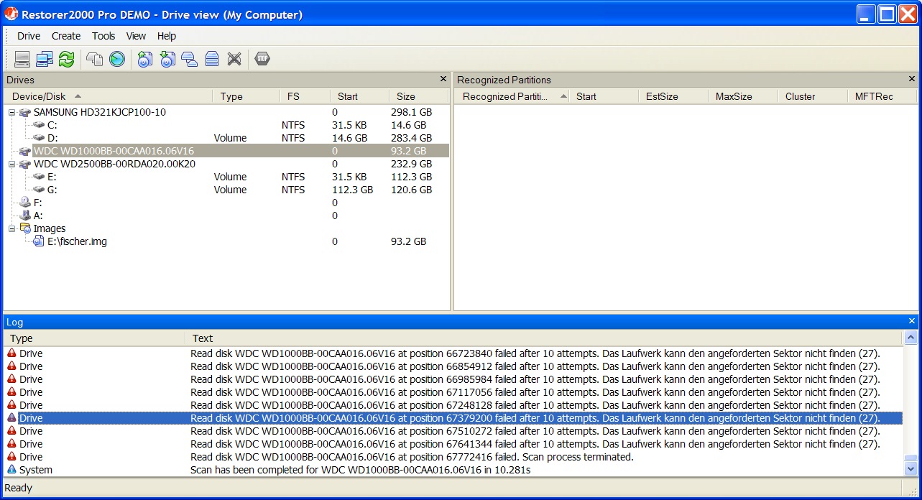922x500 pixels.
Task: Click the disk icon next to C:
Action: point(39,125)
